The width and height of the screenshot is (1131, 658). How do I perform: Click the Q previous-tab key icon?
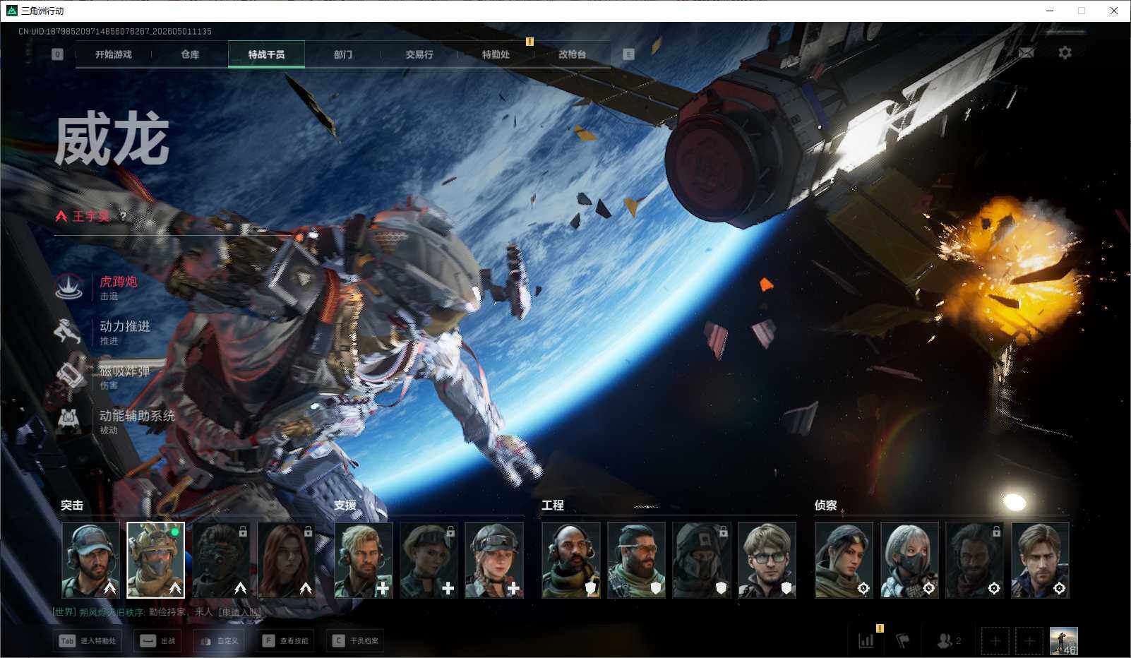click(58, 54)
